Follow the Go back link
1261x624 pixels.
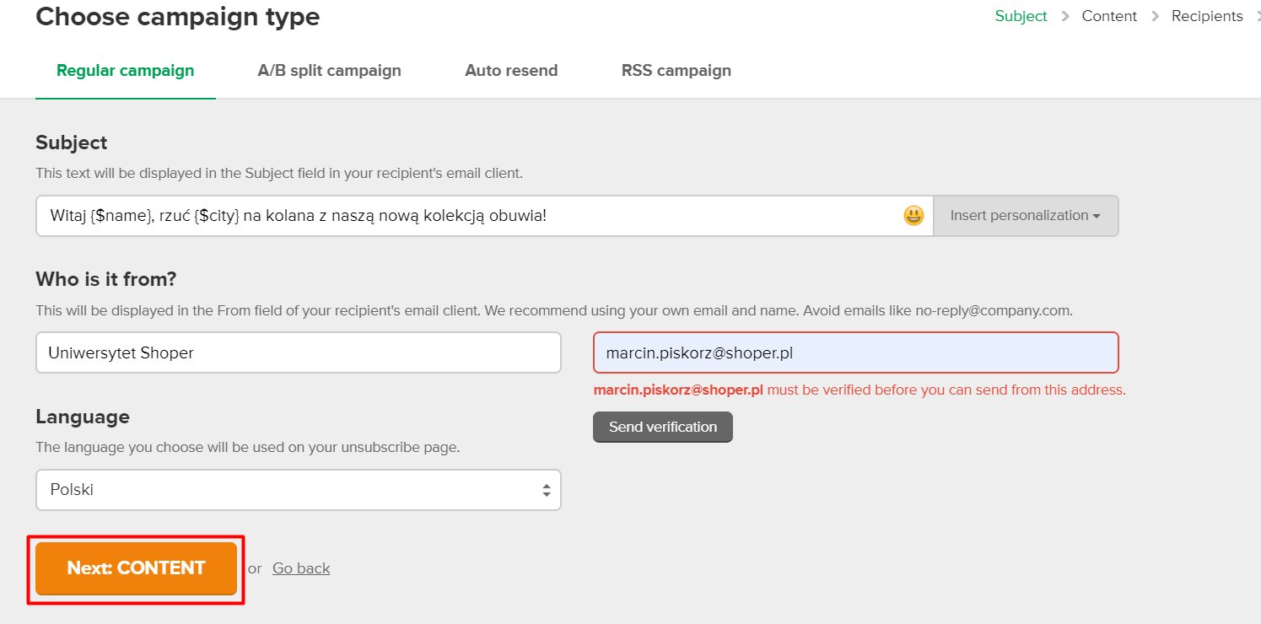click(x=301, y=568)
